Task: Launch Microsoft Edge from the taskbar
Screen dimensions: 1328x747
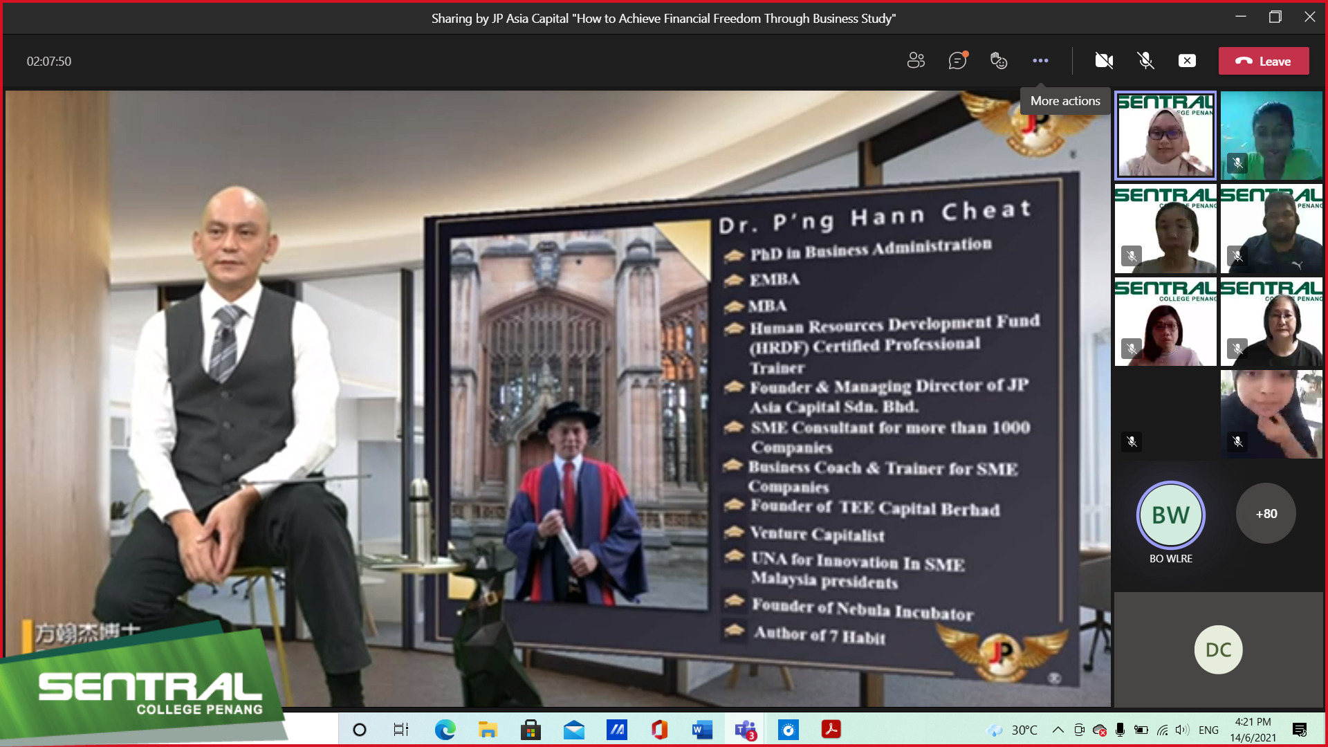Action: tap(445, 730)
